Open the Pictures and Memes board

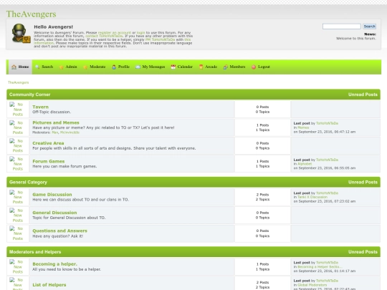tap(56, 122)
